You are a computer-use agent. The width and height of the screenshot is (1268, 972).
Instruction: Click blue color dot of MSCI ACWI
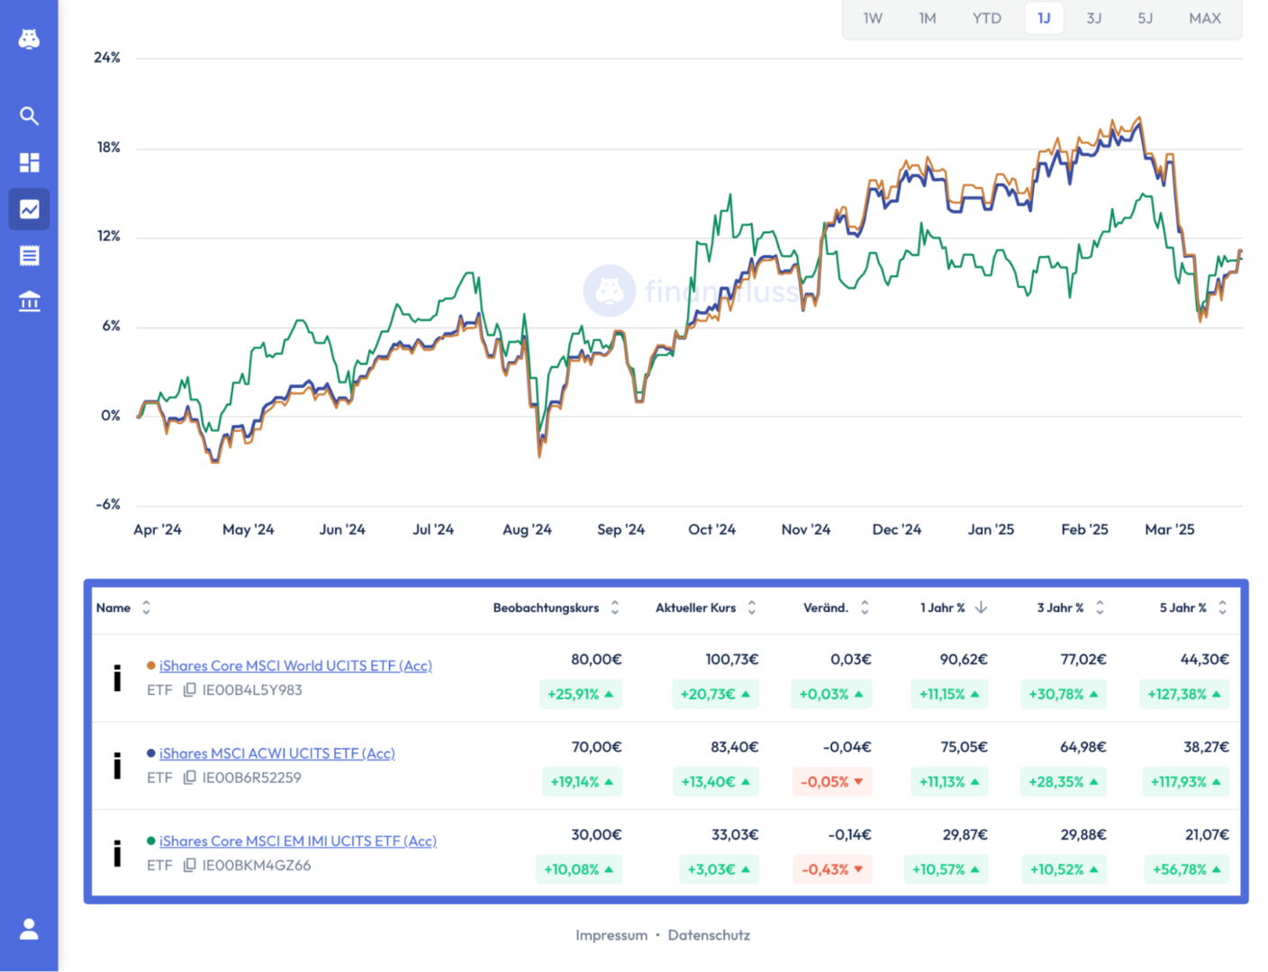151,752
